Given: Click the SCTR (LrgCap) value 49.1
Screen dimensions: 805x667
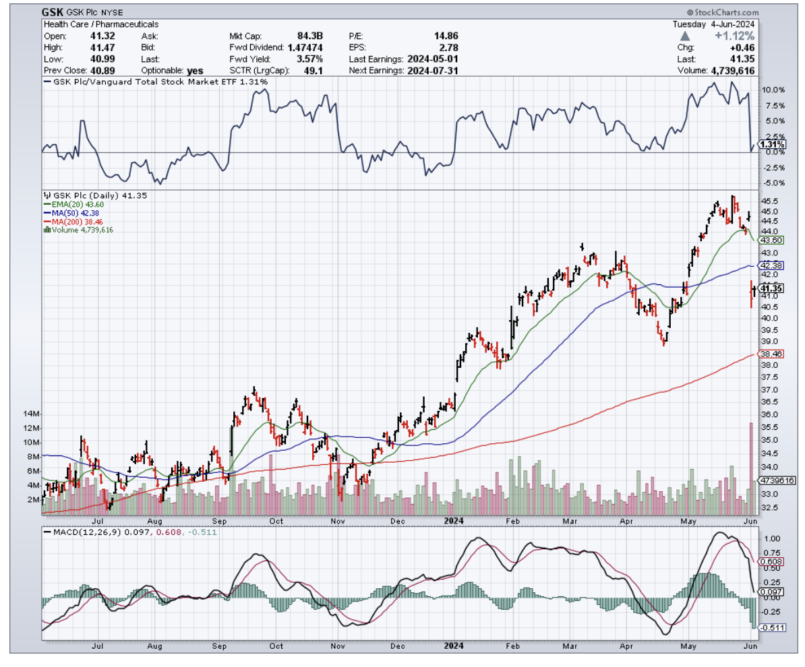Looking at the screenshot, I should 314,71.
